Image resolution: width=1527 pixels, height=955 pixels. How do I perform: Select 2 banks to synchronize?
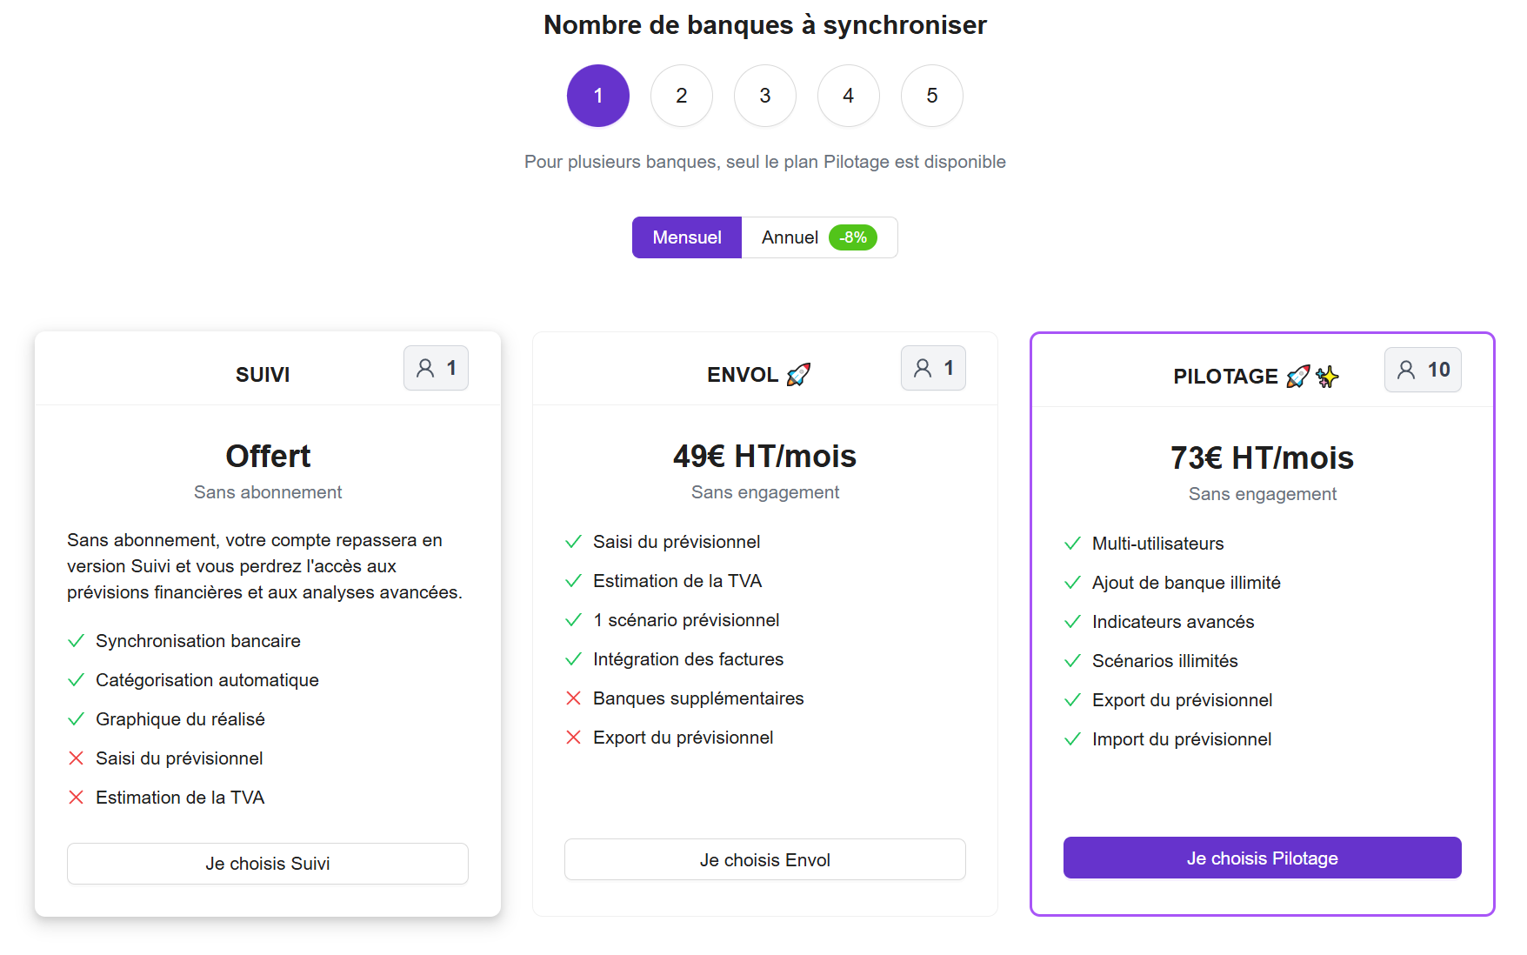pos(682,96)
